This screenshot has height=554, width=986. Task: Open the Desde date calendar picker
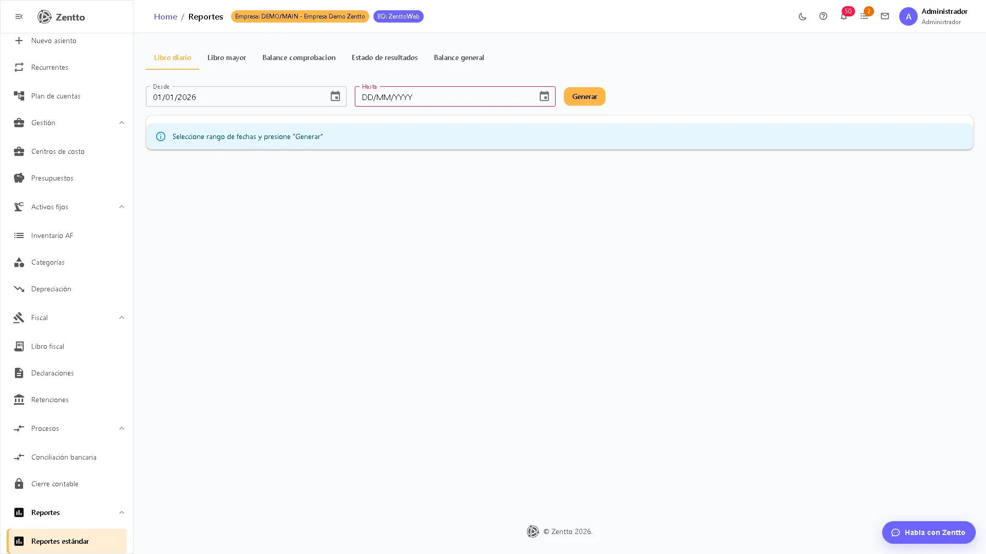[335, 96]
